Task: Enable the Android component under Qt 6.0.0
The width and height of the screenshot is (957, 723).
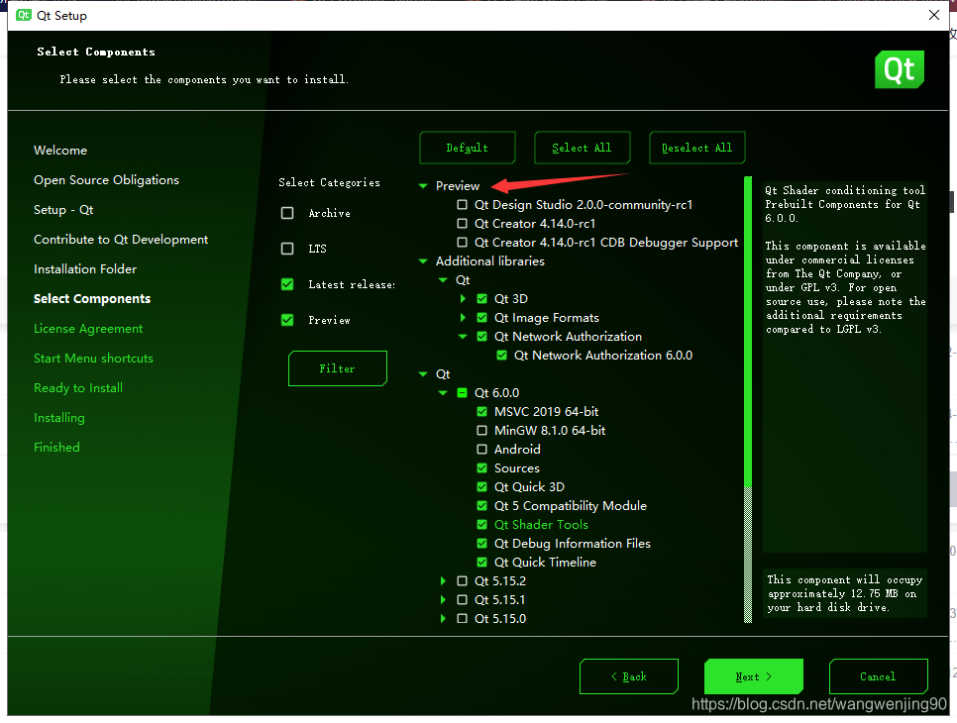Action: pyautogui.click(x=482, y=449)
